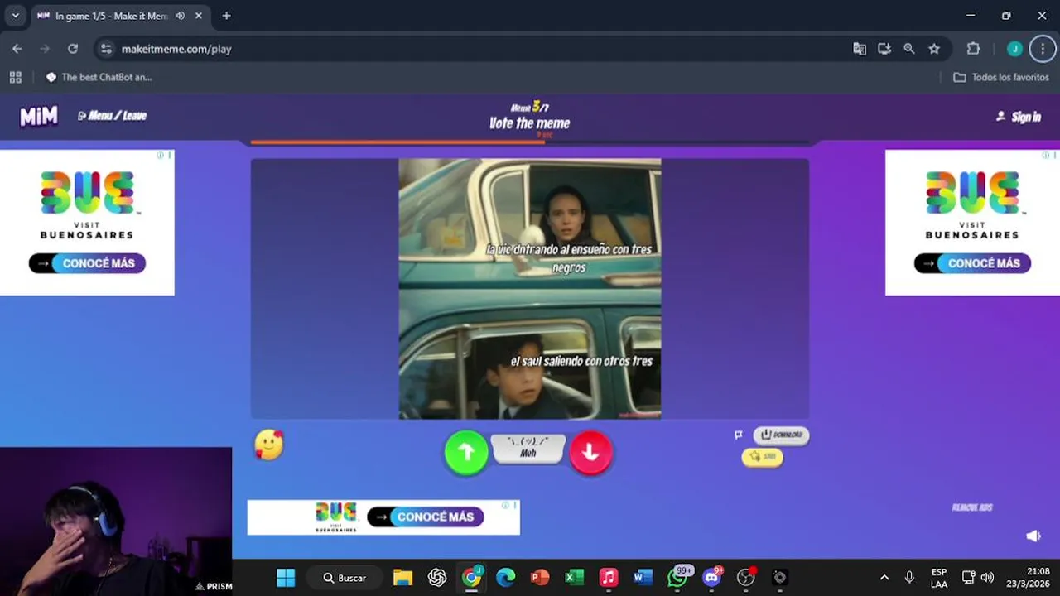Screen dimensions: 1060x596
Task: Click the Buscar taskbar search box
Action: [344, 578]
